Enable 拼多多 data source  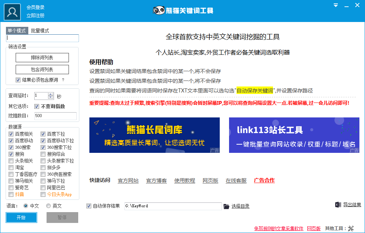(43, 167)
